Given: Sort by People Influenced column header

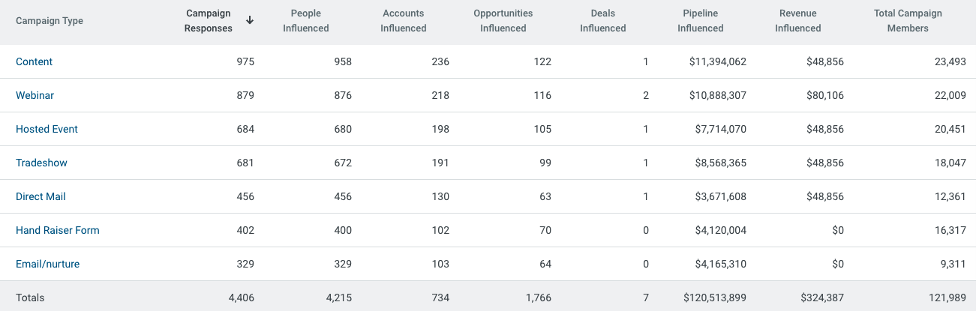Looking at the screenshot, I should pyautogui.click(x=306, y=21).
